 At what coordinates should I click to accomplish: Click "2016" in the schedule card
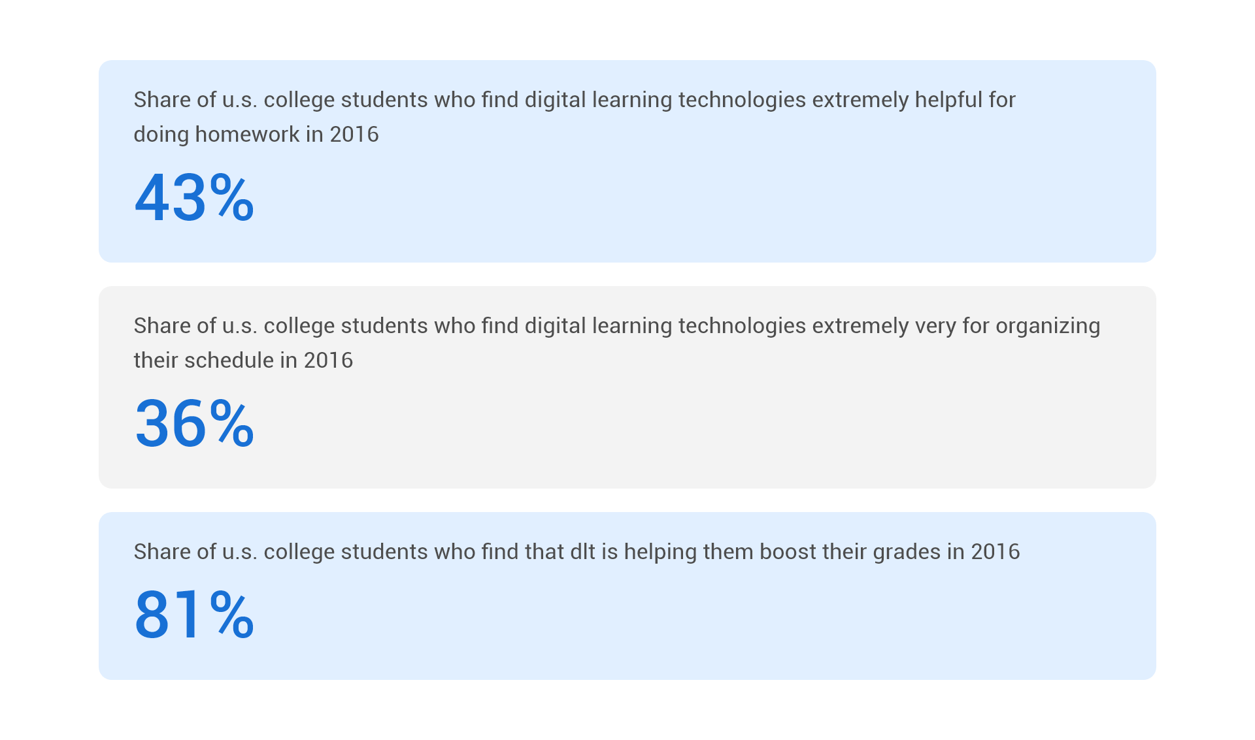pyautogui.click(x=328, y=361)
